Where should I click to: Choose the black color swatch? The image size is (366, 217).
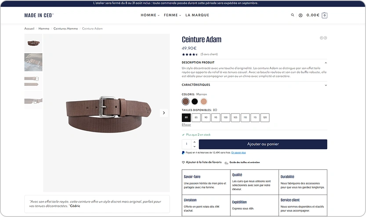point(195,102)
